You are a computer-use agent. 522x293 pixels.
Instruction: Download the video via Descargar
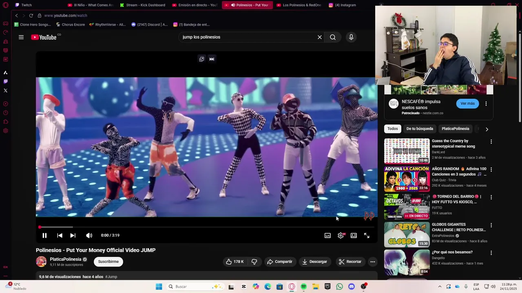(x=314, y=262)
